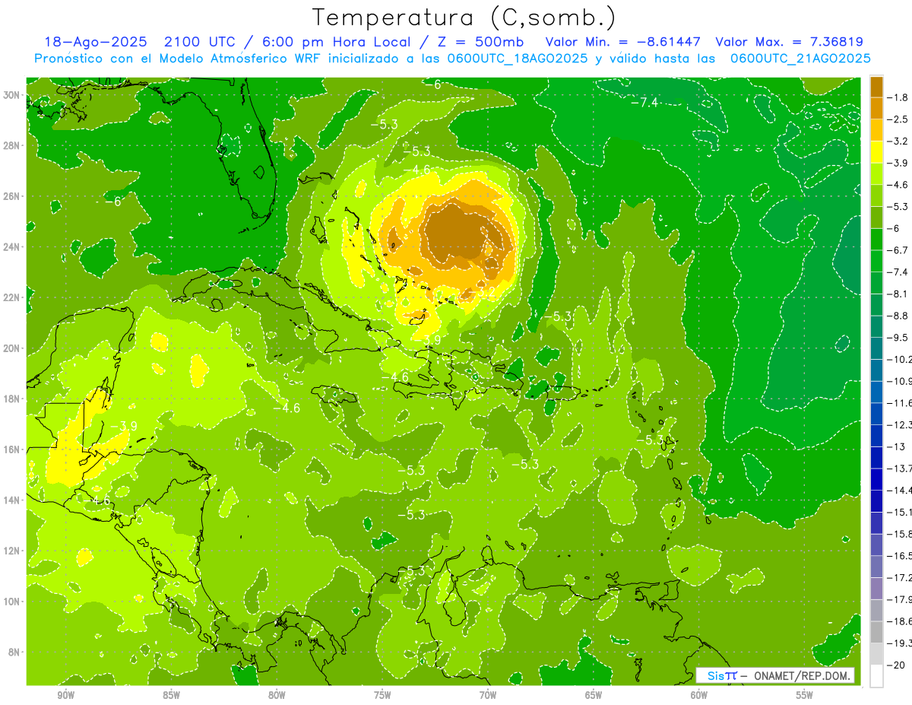This screenshot has width=912, height=705.
Task: Click the '22N' latitude axis label
Action: coord(11,297)
